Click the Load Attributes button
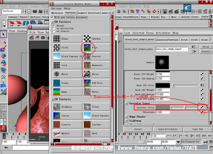The width and height of the screenshot is (213, 154). [168, 129]
